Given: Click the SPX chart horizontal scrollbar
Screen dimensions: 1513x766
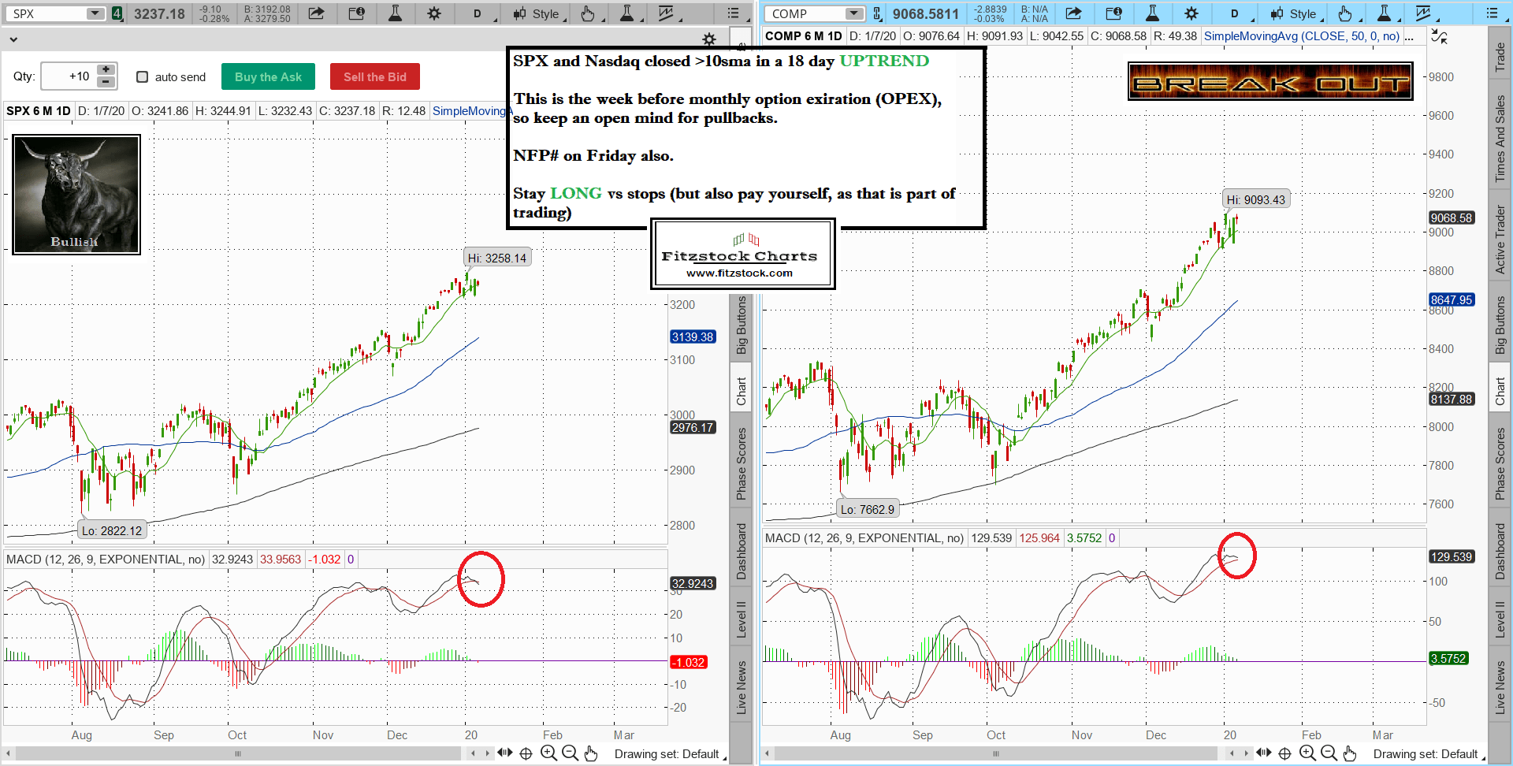Looking at the screenshot, I should [236, 753].
